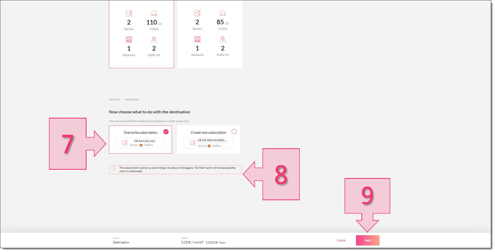
Task: Click the warning icon in the On Hold alert
Action: tap(114, 168)
